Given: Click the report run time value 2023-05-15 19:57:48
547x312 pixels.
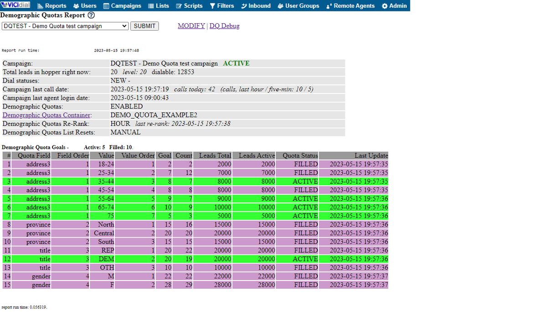Looking at the screenshot, I should [x=116, y=51].
